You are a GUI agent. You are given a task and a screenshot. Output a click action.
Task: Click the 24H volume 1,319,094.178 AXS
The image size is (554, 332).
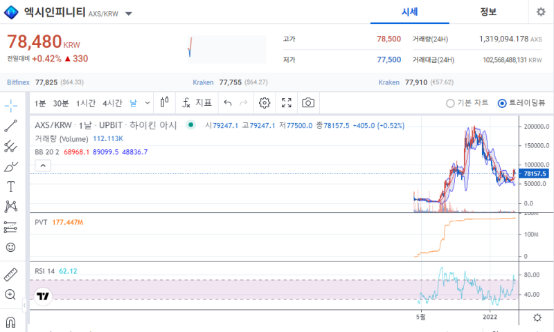point(510,39)
